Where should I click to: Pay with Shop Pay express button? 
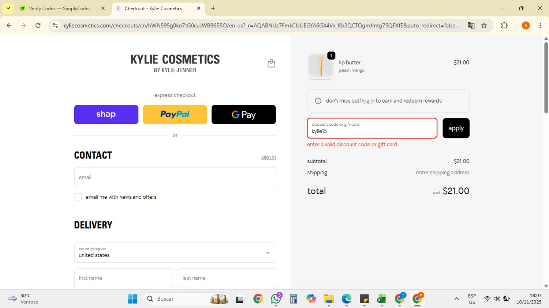click(x=106, y=114)
